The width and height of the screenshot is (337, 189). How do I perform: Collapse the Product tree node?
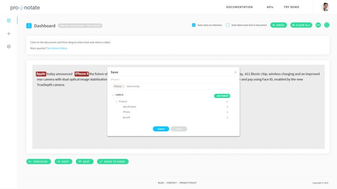click(x=116, y=101)
